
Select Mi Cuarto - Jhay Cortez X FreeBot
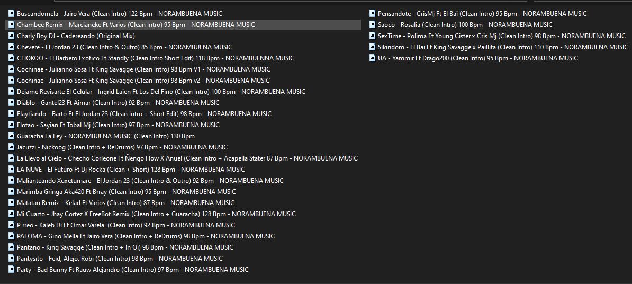click(156, 214)
